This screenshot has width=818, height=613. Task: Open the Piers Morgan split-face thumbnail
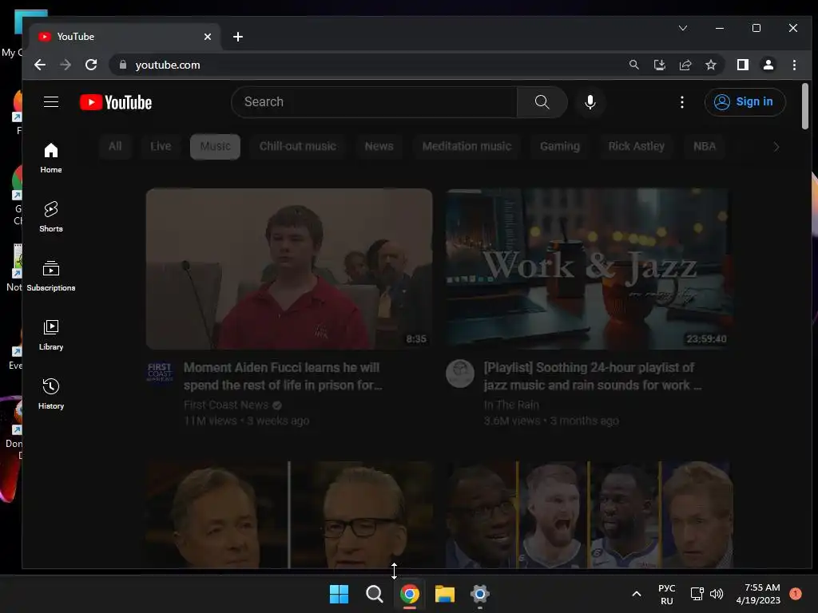coord(289,515)
